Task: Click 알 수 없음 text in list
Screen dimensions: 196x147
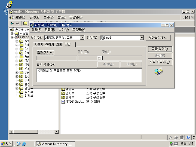Action: [x=93, y=102]
